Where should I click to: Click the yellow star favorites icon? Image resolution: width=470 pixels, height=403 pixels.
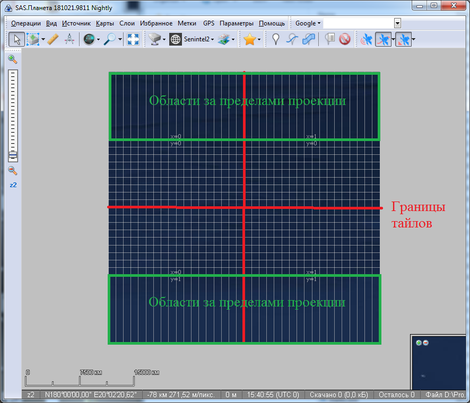pos(249,39)
